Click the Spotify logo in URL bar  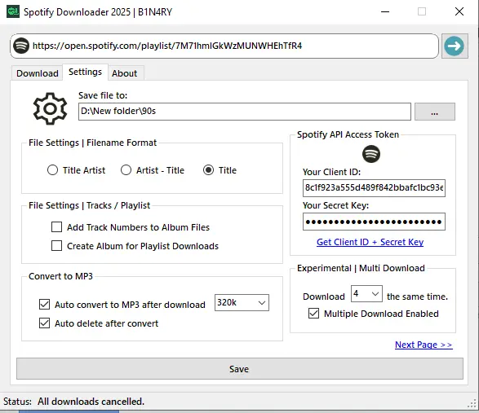21,46
